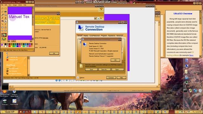Pick the red swatch in Paint palette
The height and width of the screenshot is (114, 203).
(x=10, y=46)
